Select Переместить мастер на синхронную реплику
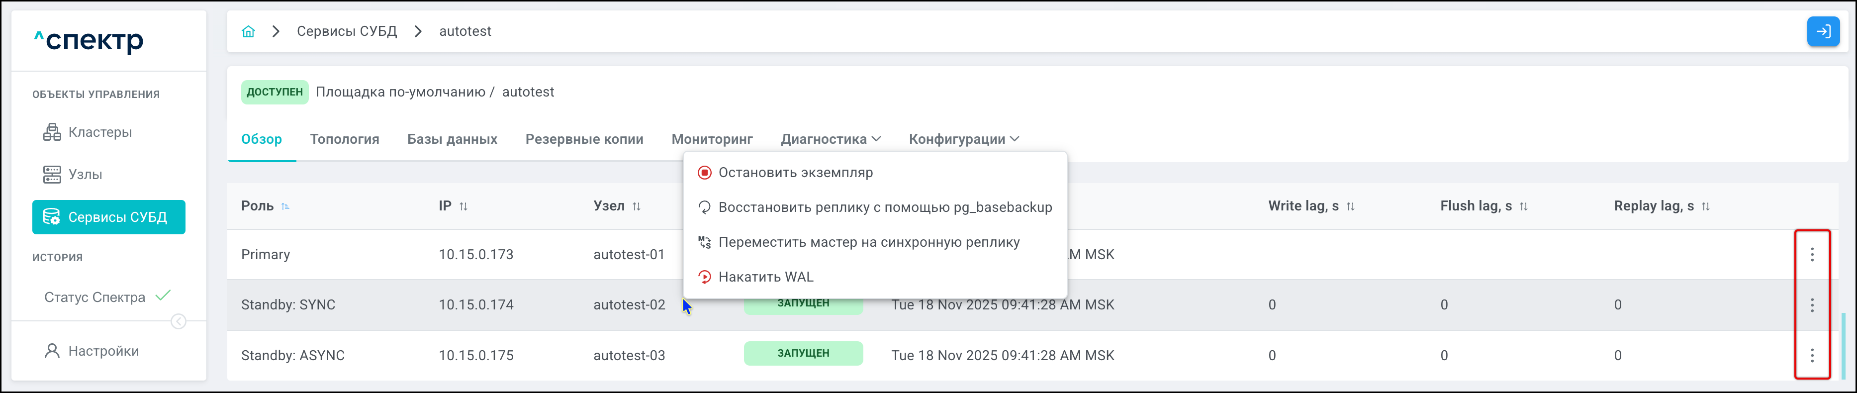Screen dimensions: 1857x393 pos(869,242)
